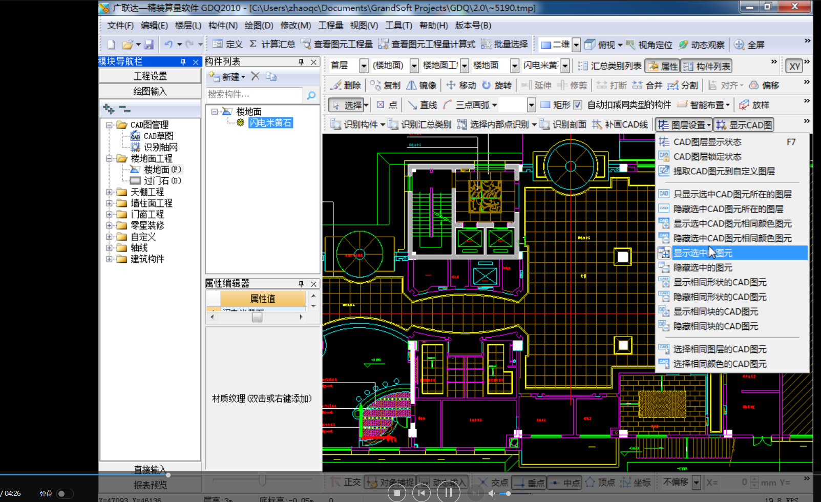Expand 天棚工程 tree node
Image resolution: width=821 pixels, height=502 pixels.
109,192
